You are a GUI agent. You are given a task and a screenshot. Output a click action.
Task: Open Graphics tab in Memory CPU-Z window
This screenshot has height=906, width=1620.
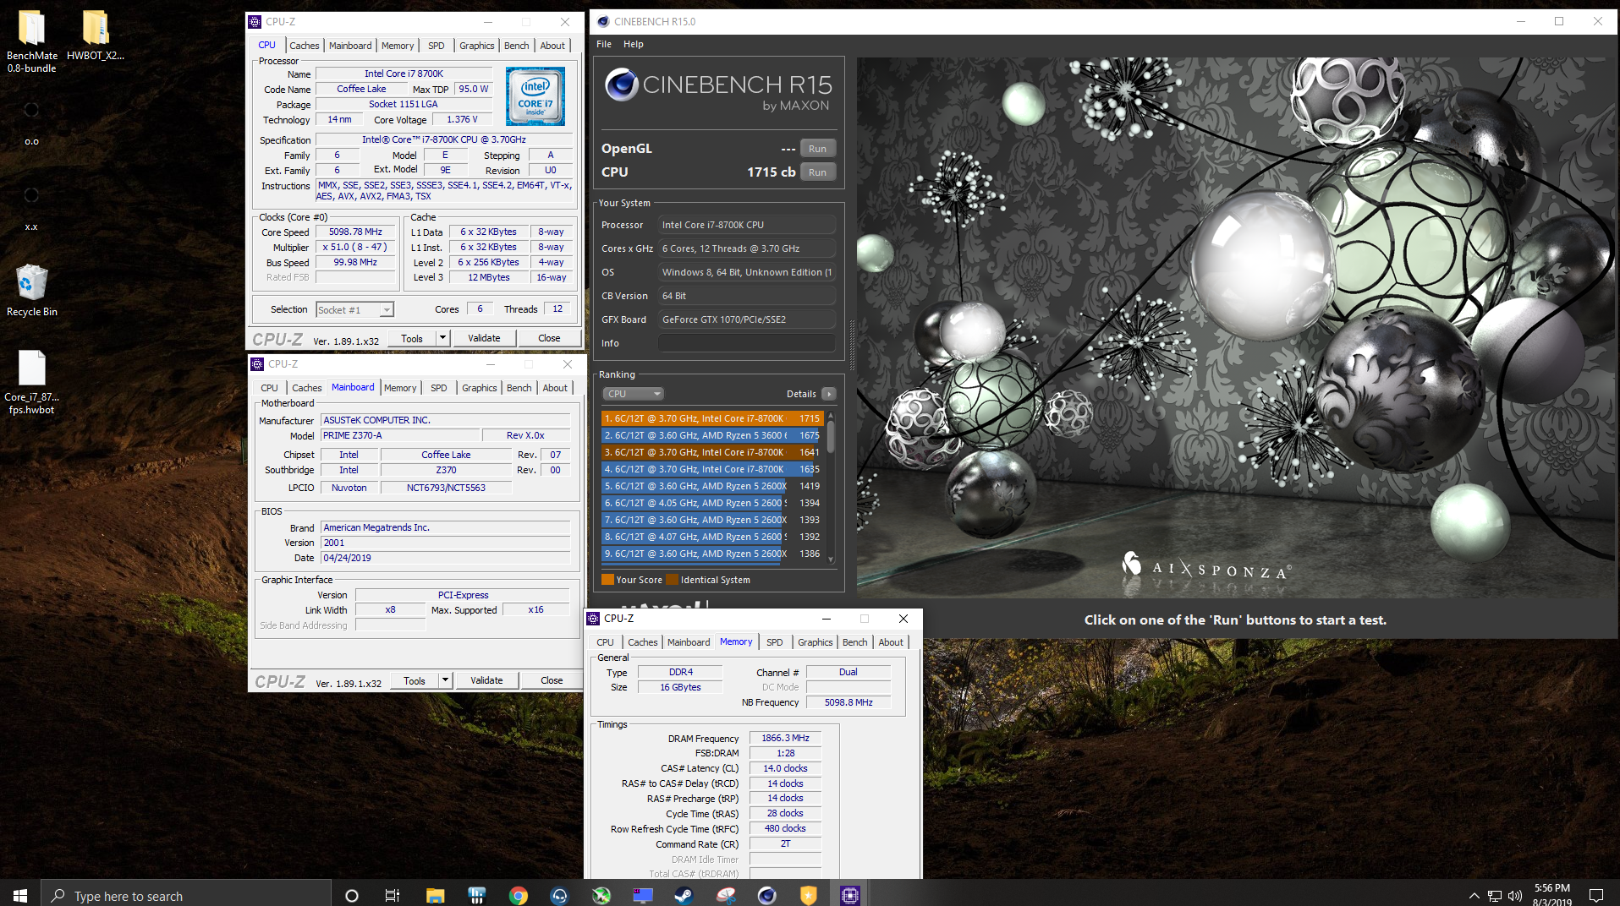815,642
